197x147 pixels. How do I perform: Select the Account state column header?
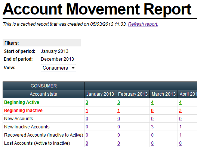point(43,94)
